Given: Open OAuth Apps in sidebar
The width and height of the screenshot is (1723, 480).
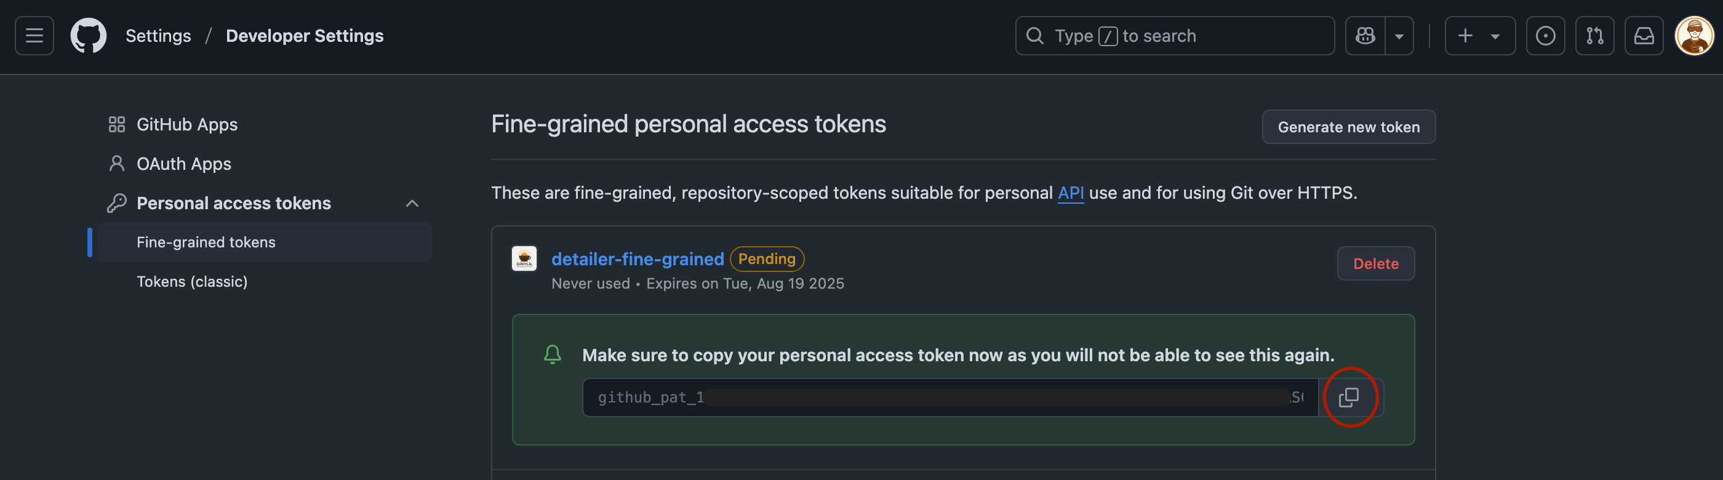Looking at the screenshot, I should (x=184, y=164).
